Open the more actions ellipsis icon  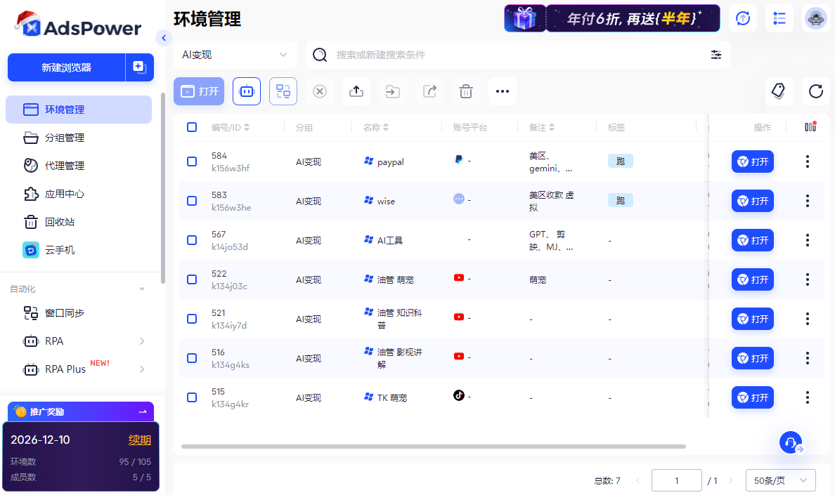tap(502, 91)
